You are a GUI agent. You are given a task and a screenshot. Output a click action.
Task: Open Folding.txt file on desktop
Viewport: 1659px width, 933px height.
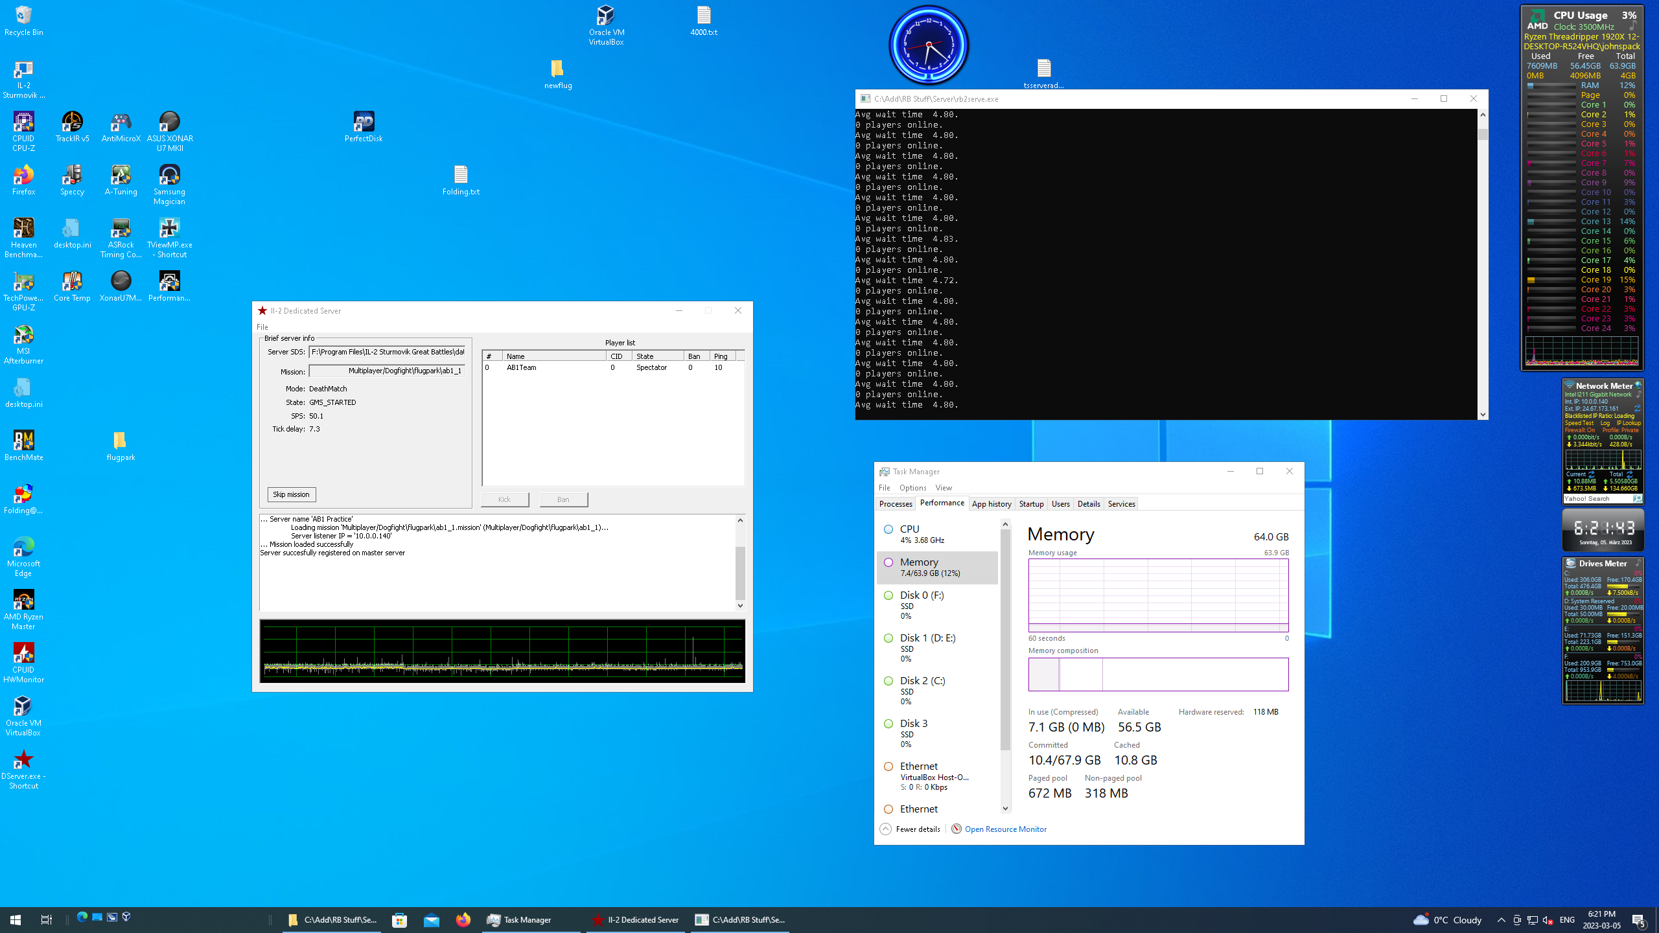pyautogui.click(x=461, y=180)
